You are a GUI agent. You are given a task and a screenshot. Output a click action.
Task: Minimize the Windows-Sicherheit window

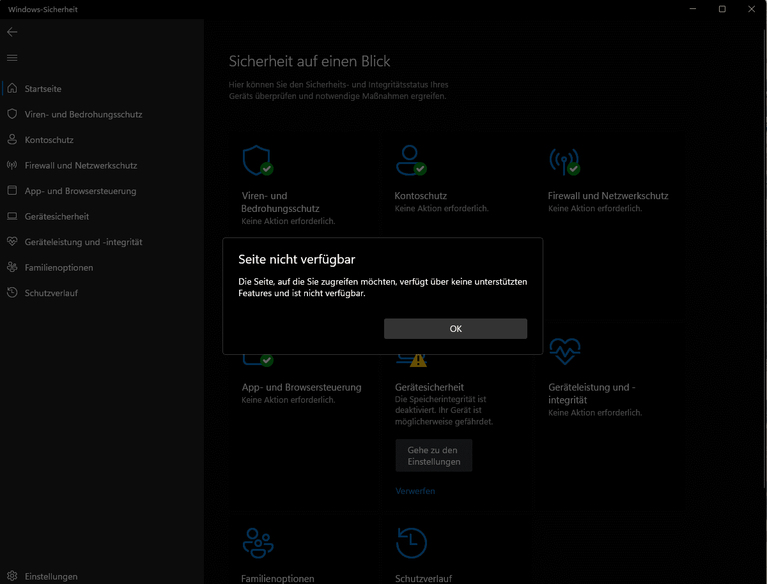693,9
